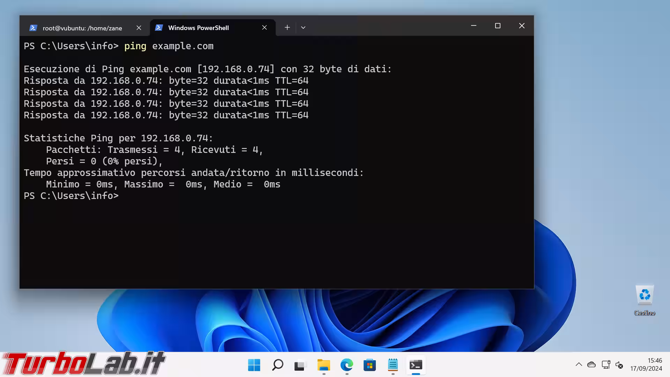Expand the new tab profile dropdown
Viewport: 670px width, 377px height.
pyautogui.click(x=303, y=28)
